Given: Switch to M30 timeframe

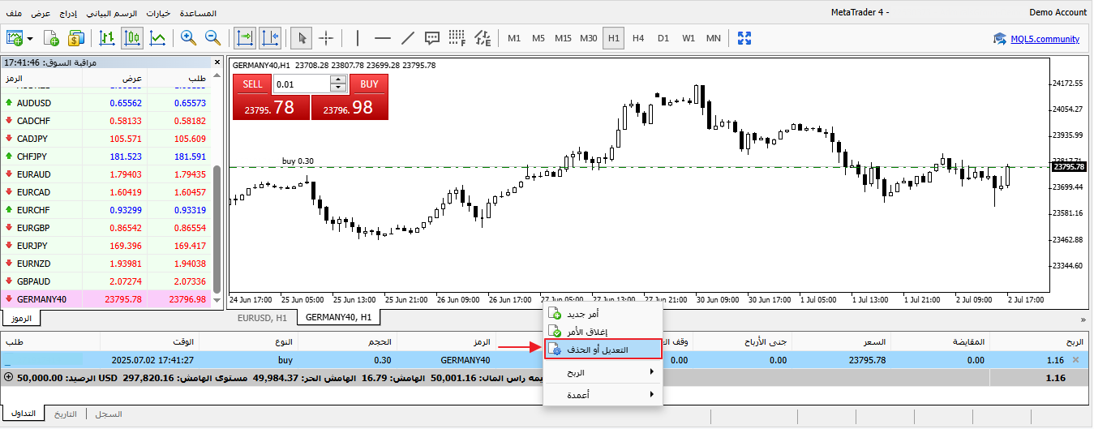Looking at the screenshot, I should pos(589,38).
